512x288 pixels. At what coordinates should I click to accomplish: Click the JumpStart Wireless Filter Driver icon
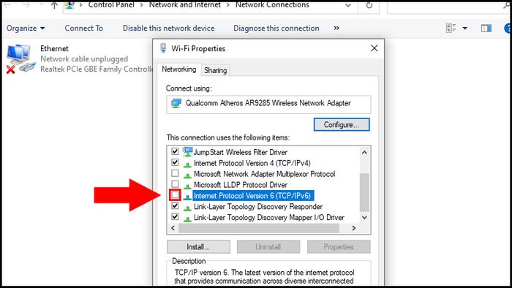pyautogui.click(x=187, y=151)
